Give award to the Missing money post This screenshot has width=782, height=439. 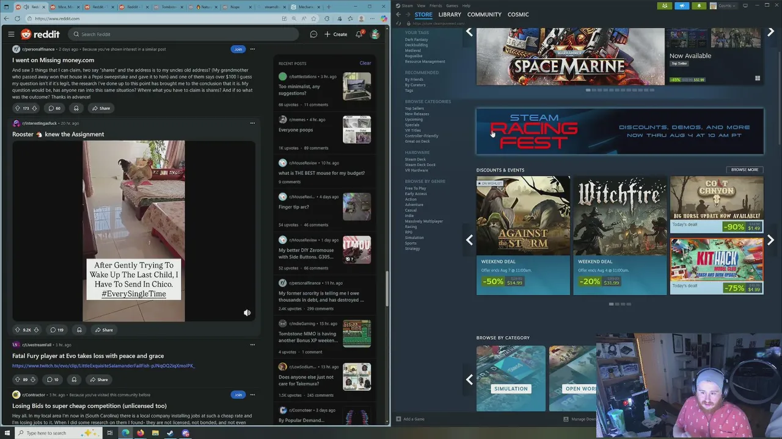(x=76, y=108)
